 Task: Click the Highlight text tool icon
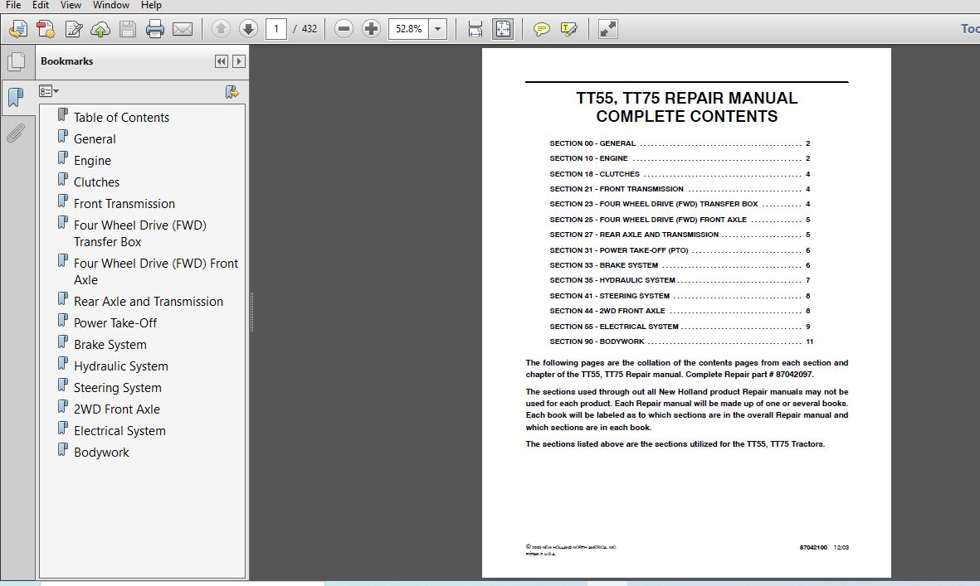568,29
